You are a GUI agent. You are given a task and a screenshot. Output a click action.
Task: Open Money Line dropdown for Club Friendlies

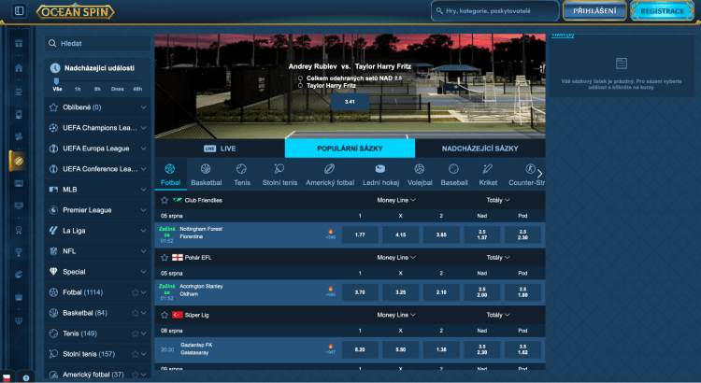396,200
